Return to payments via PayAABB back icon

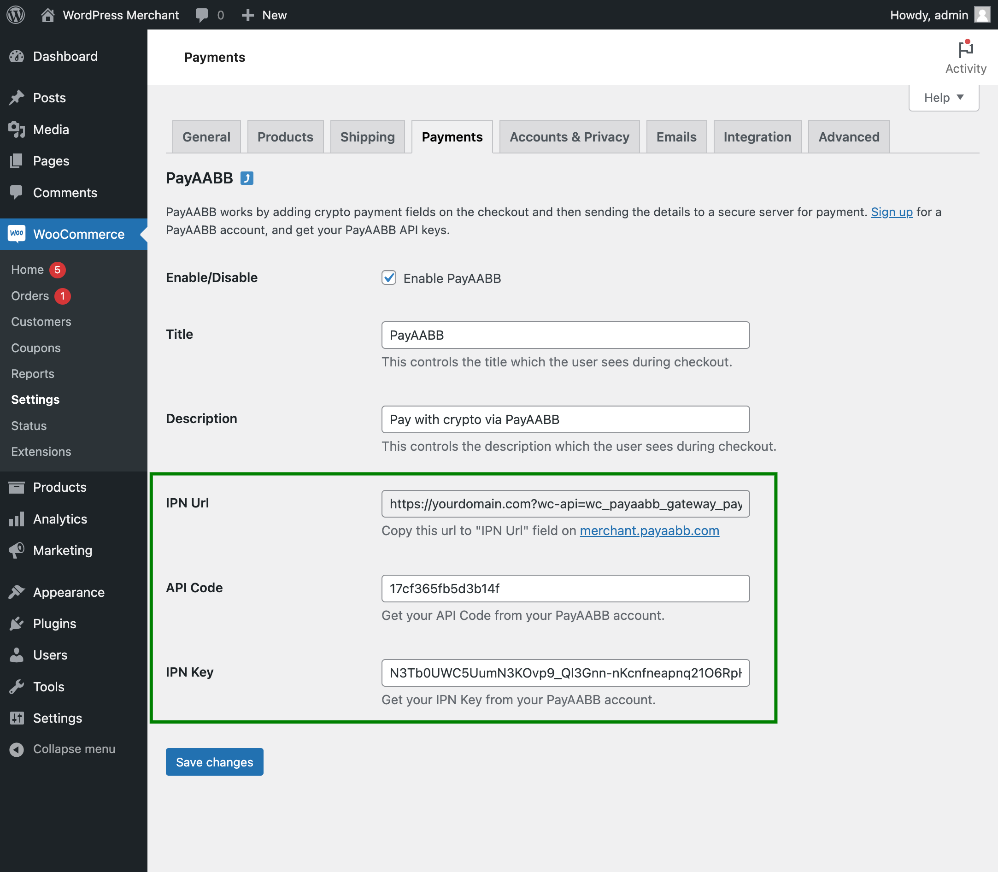click(x=247, y=178)
